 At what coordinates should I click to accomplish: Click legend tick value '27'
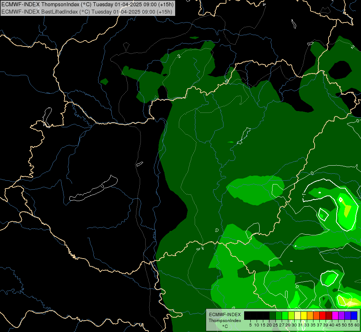[x=282, y=325]
